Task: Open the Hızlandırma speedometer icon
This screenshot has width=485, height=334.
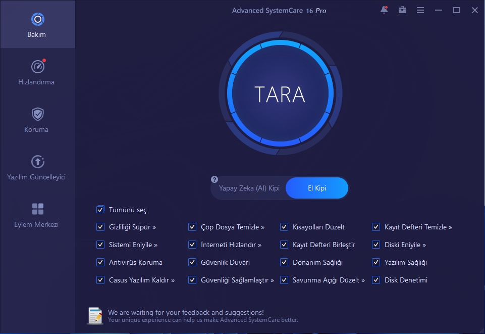Action: [38, 67]
